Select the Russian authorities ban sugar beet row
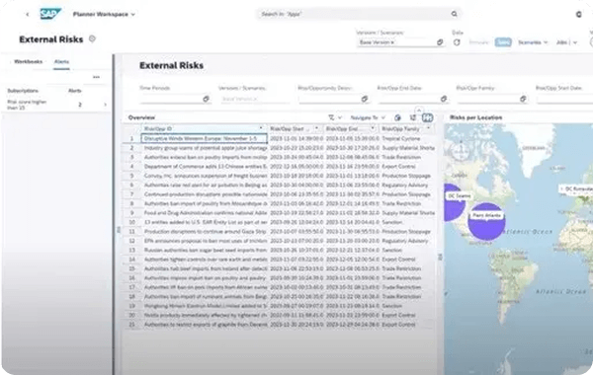This screenshot has width=593, height=375. 280,250
